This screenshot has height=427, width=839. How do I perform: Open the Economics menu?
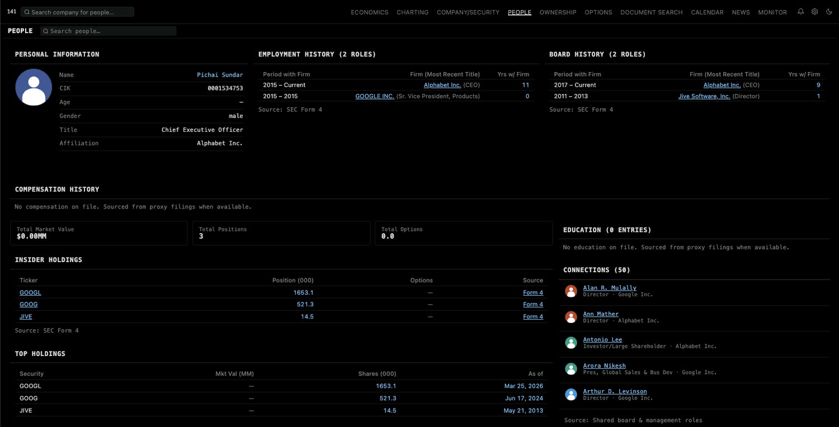369,12
